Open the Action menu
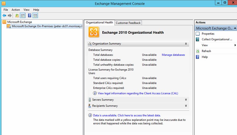Viewport: 237px width, 135px height. click(16, 10)
